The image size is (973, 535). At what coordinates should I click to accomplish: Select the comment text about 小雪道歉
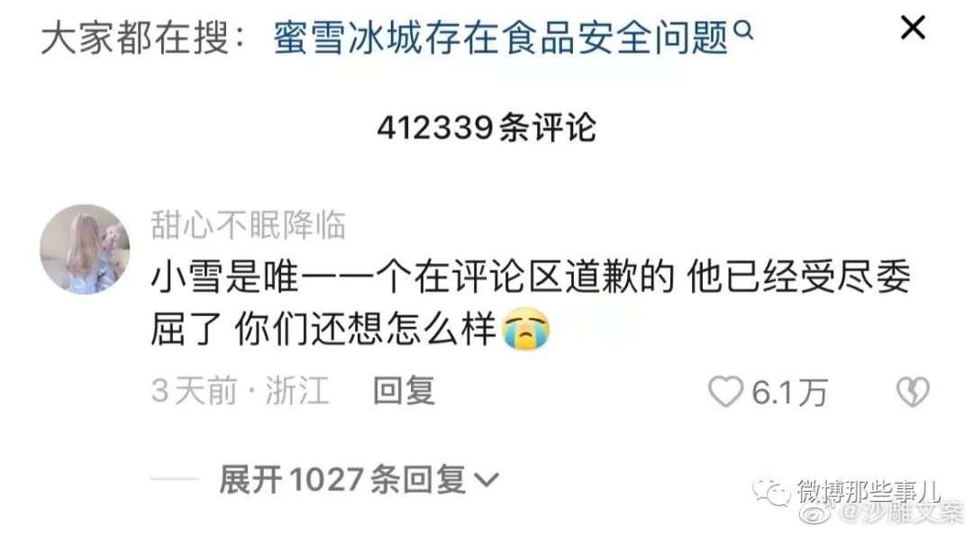point(530,303)
